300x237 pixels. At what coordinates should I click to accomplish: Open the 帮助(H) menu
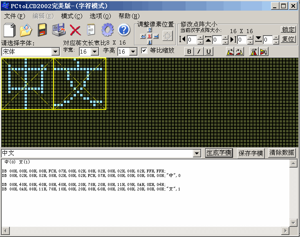[x=129, y=16]
